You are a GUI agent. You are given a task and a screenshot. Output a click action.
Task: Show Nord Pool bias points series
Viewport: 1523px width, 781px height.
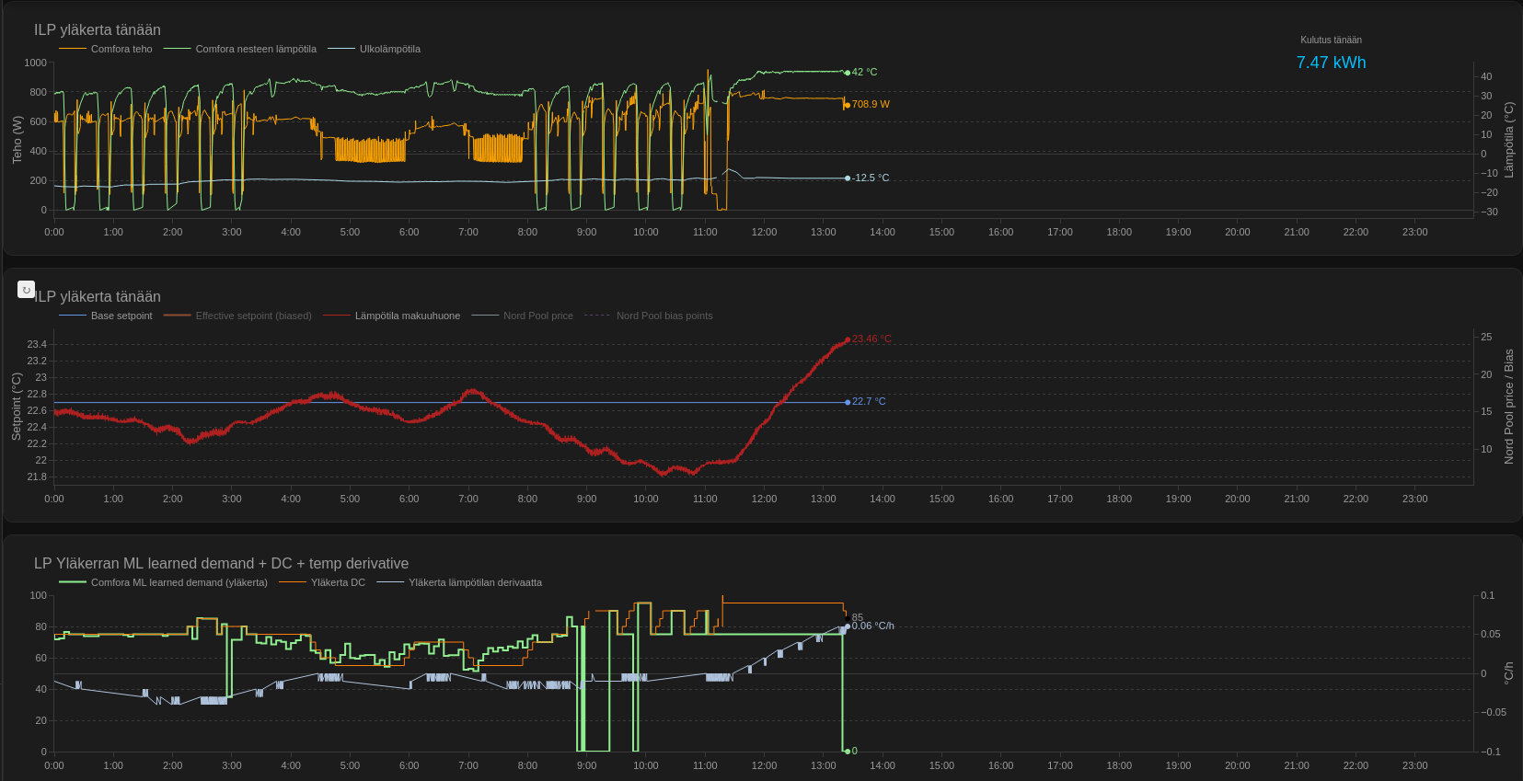pos(663,316)
